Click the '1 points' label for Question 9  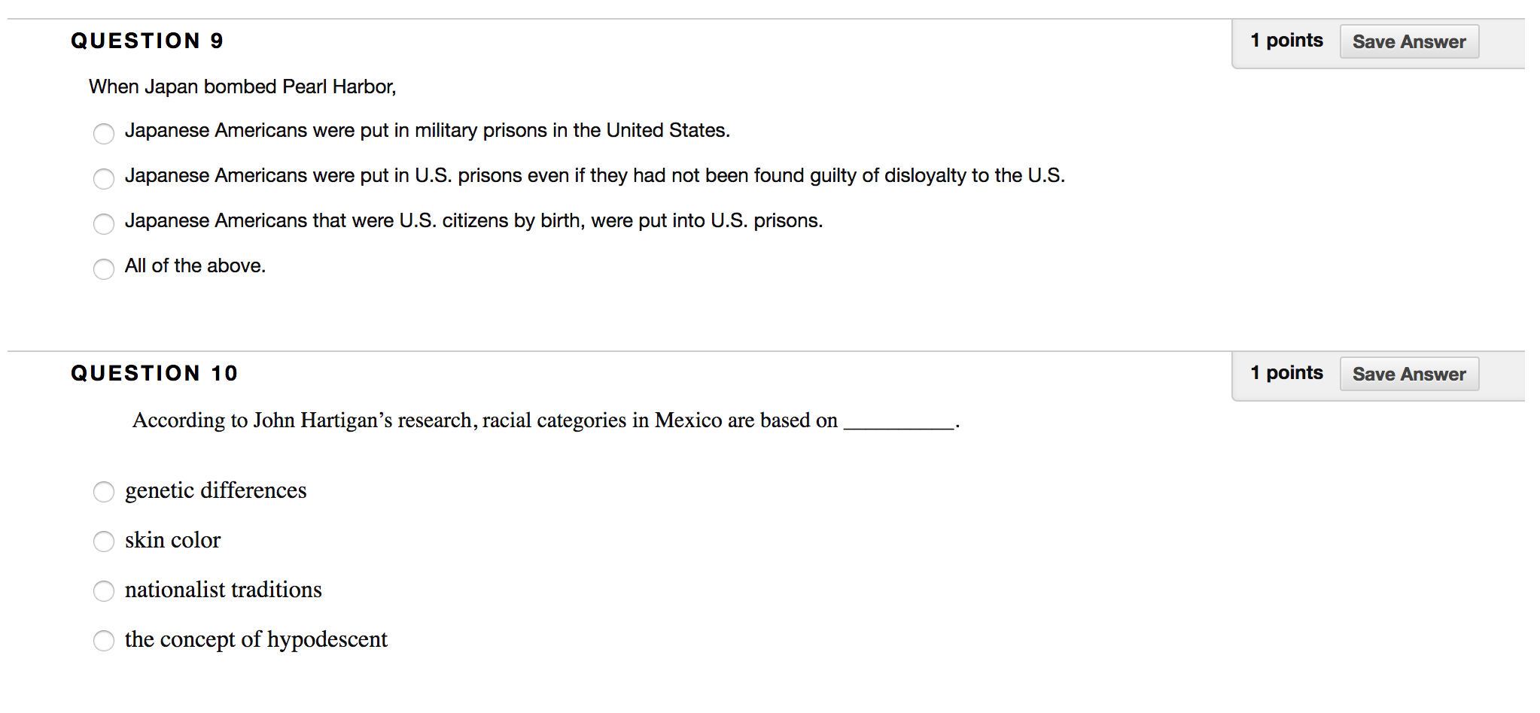pyautogui.click(x=1286, y=41)
